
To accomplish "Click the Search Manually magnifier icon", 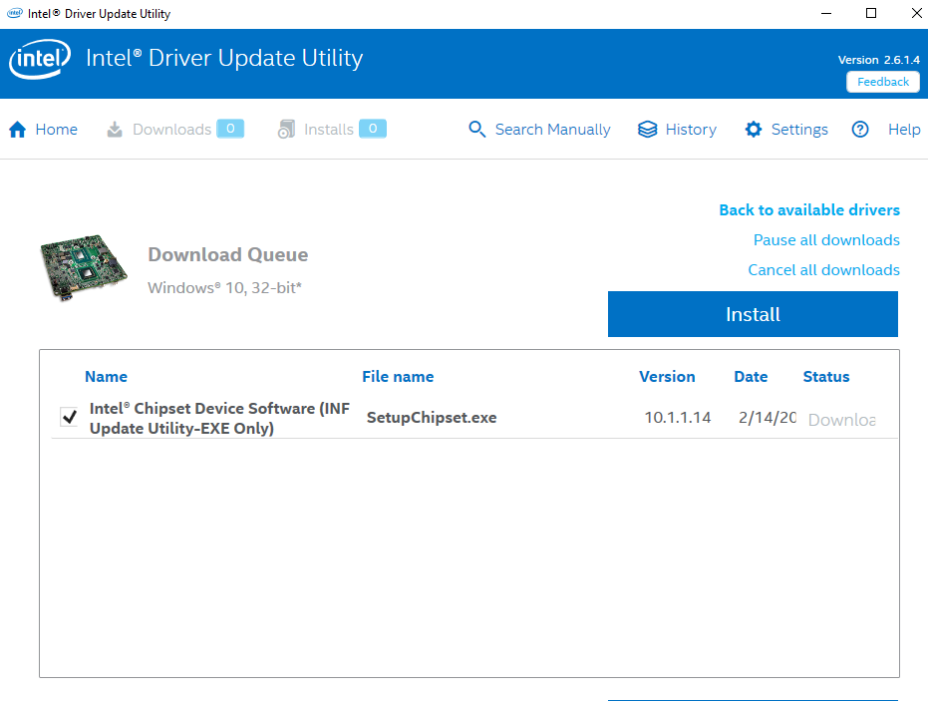I will point(477,129).
